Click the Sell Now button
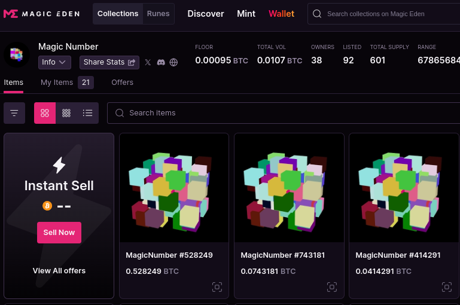 59,233
